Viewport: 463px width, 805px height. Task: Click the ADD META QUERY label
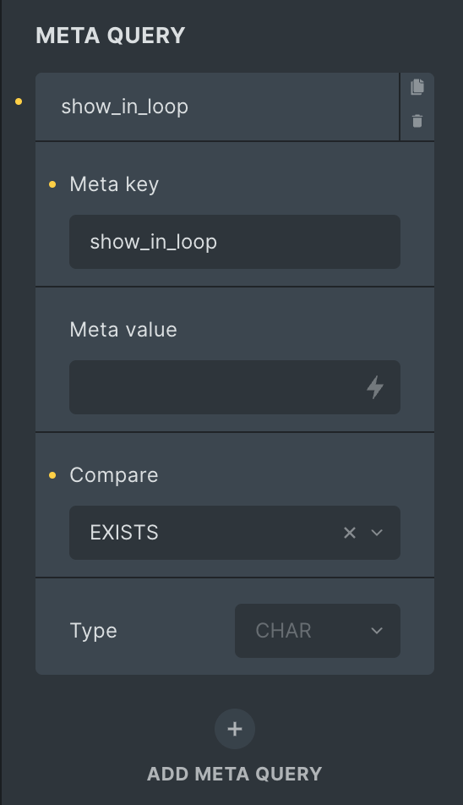pyautogui.click(x=235, y=774)
